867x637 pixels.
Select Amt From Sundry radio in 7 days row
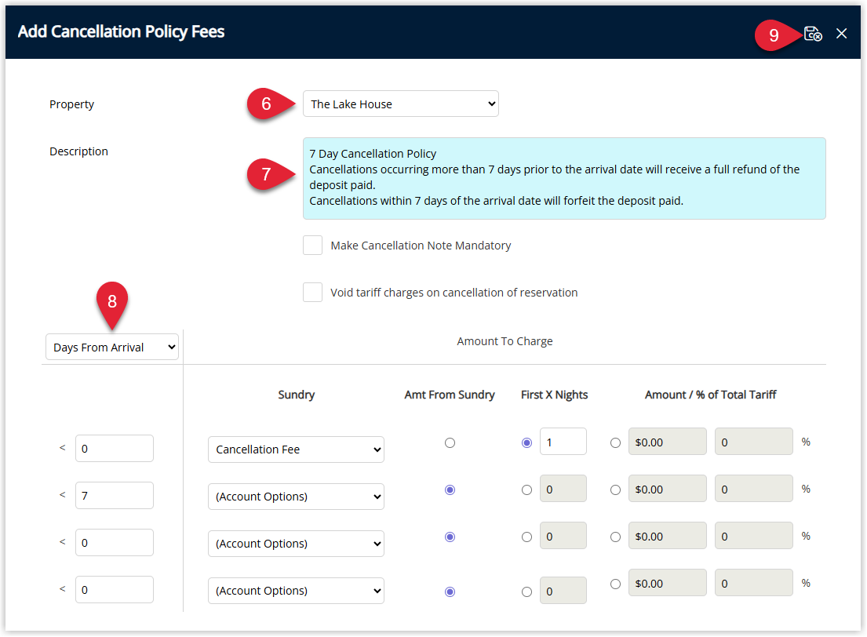450,490
